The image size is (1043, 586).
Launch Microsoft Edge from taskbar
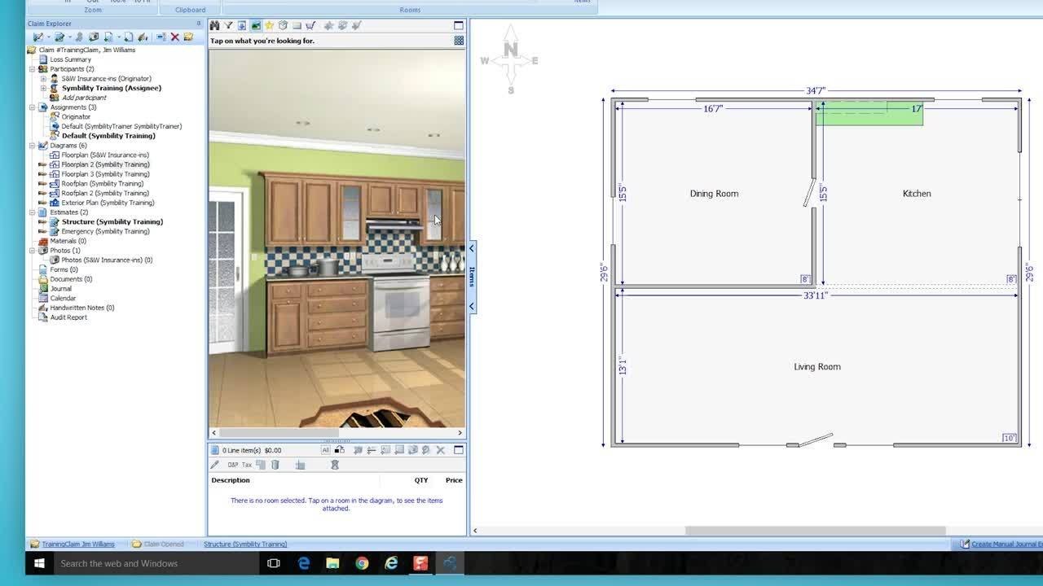[x=303, y=563]
